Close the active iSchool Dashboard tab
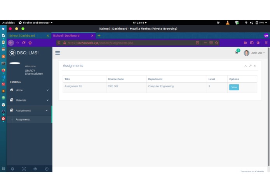 coord(92,36)
